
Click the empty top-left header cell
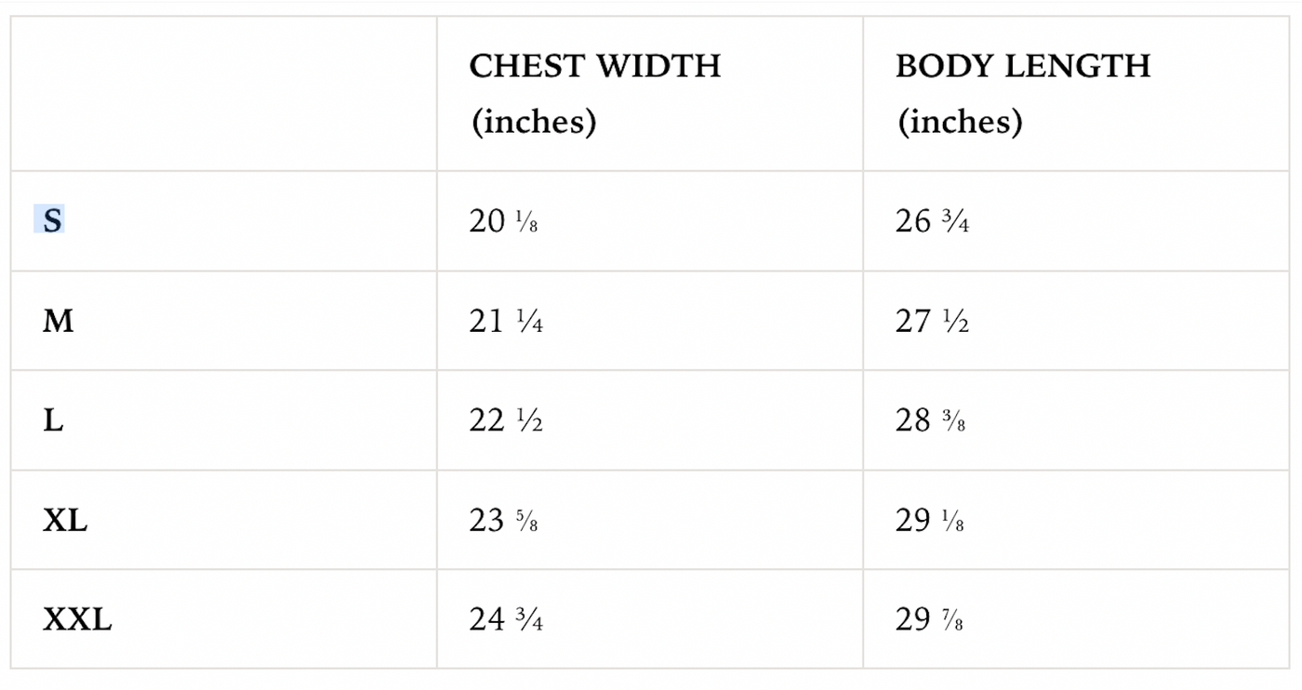tap(224, 94)
